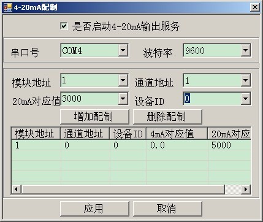The image size is (263, 222).
Task: Open the 串口号 COM4 dropdown
Action: (123, 50)
